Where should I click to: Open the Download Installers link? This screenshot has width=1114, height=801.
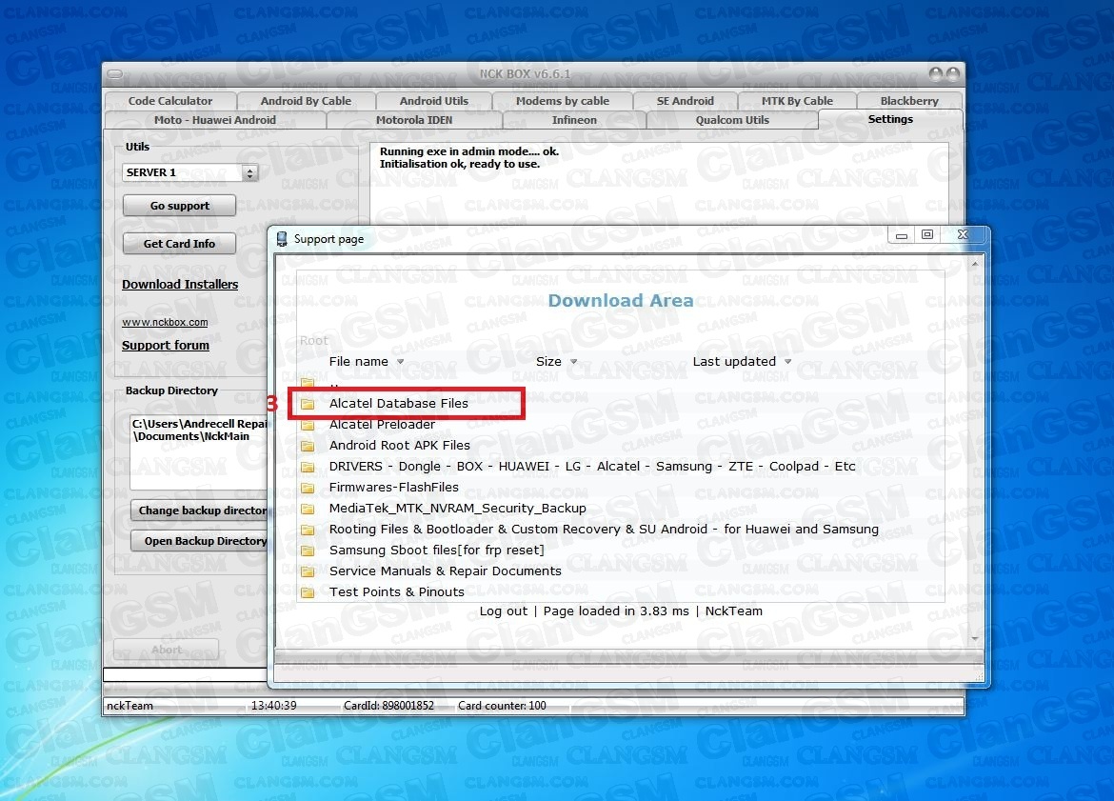[180, 284]
